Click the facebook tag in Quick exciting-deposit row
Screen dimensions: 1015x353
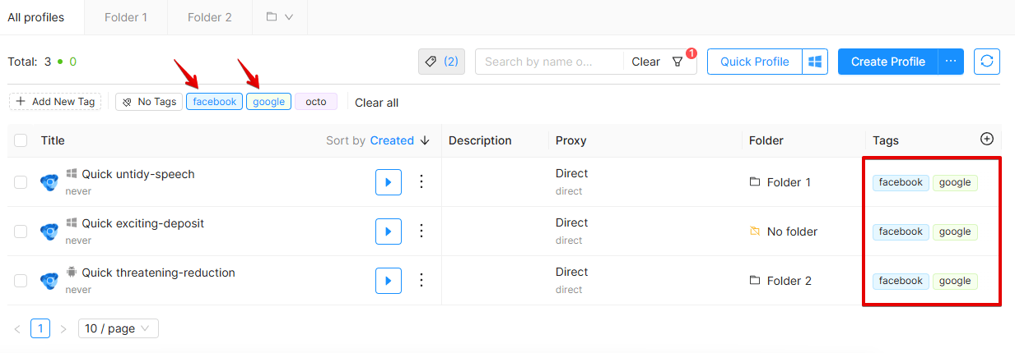pos(901,232)
